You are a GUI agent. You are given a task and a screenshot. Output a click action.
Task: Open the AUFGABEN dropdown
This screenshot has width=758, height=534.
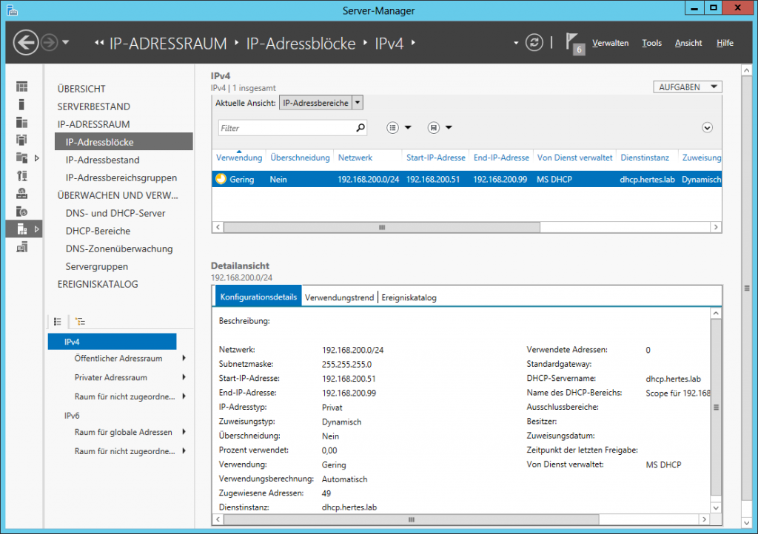coord(687,87)
